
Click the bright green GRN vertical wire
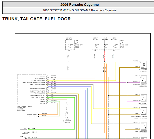pos(74,114)
